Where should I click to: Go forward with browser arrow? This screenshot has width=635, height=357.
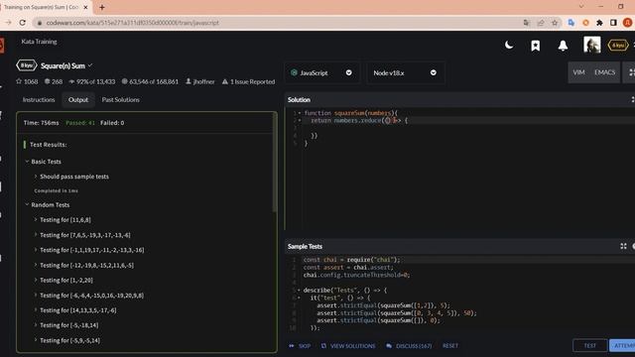(8, 23)
